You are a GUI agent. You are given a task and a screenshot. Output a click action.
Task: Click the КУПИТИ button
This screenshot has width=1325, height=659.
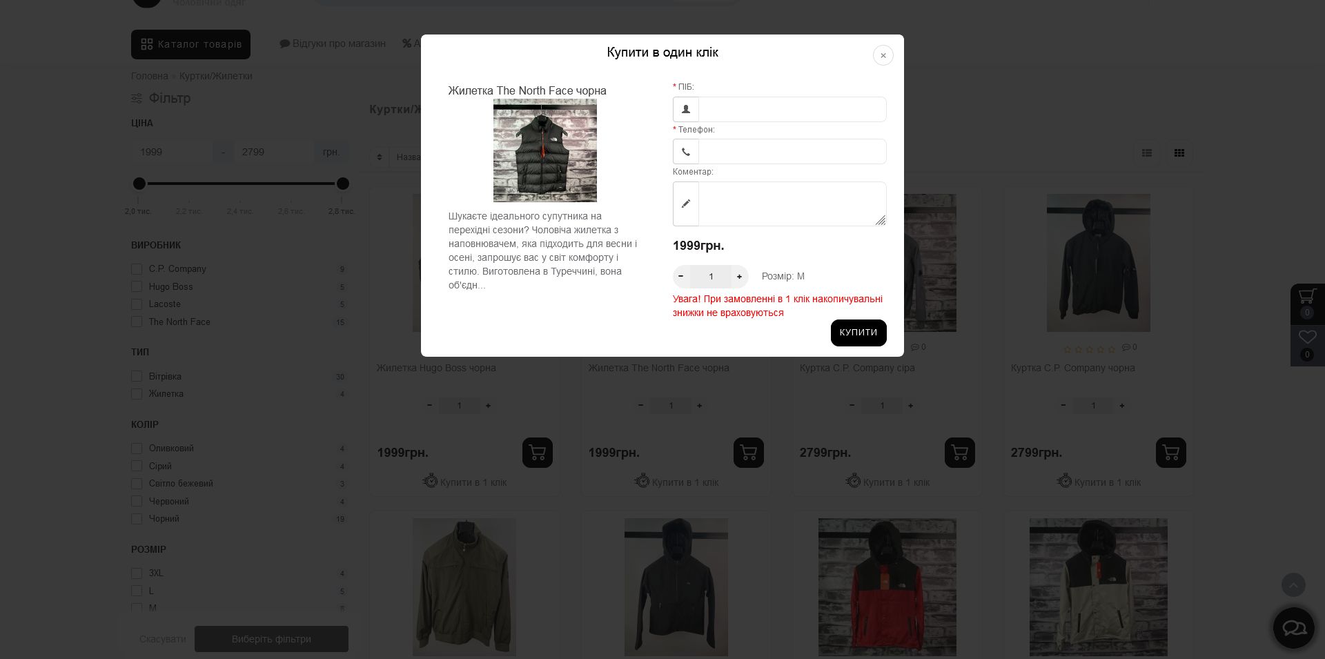tap(858, 333)
